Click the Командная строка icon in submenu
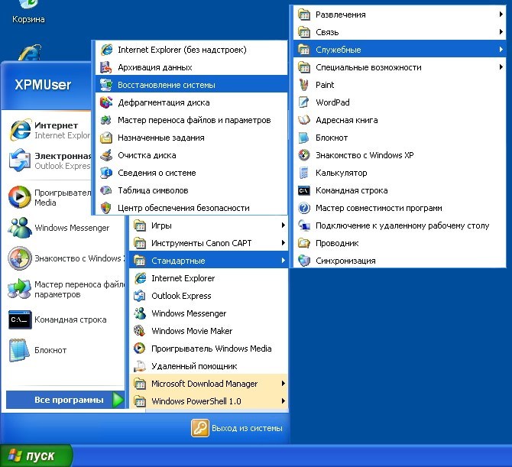 (x=304, y=190)
